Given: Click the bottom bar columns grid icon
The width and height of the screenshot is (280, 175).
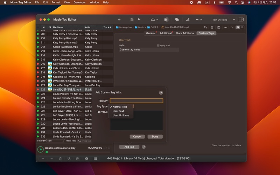Looking at the screenshot, I should [x=95, y=159].
